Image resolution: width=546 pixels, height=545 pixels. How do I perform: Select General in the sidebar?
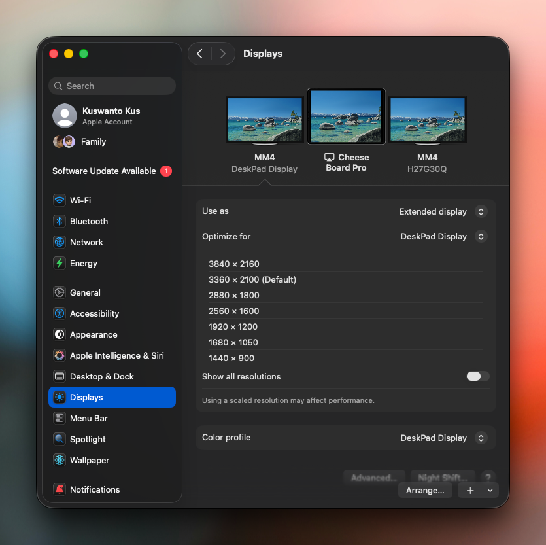112,292
